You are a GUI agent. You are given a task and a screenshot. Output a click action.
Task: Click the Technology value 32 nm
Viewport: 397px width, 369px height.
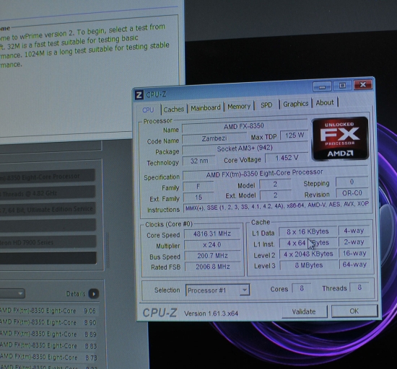pos(199,161)
